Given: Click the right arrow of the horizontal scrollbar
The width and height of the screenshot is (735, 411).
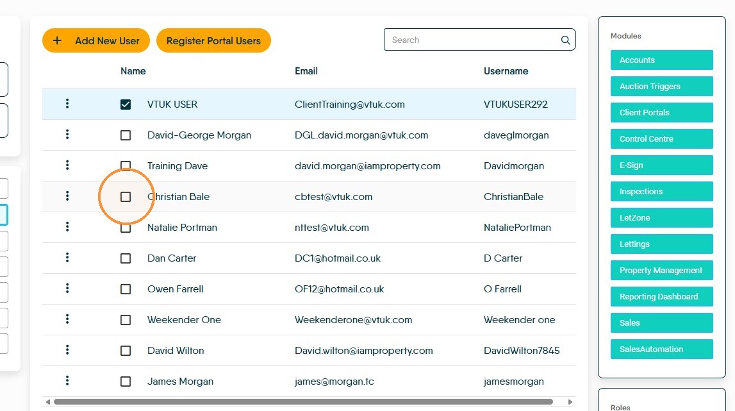Looking at the screenshot, I should tap(570, 401).
